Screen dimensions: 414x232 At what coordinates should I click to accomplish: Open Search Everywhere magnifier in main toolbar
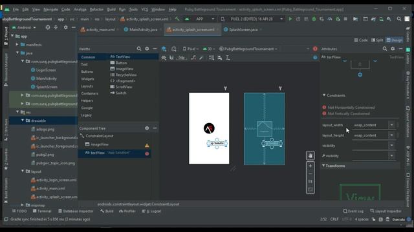click(x=399, y=19)
